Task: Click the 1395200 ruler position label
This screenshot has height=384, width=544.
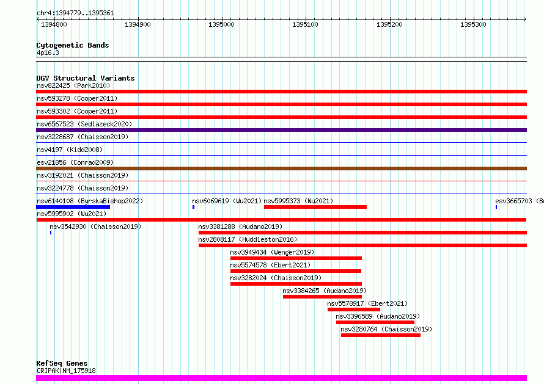Action: (x=389, y=24)
